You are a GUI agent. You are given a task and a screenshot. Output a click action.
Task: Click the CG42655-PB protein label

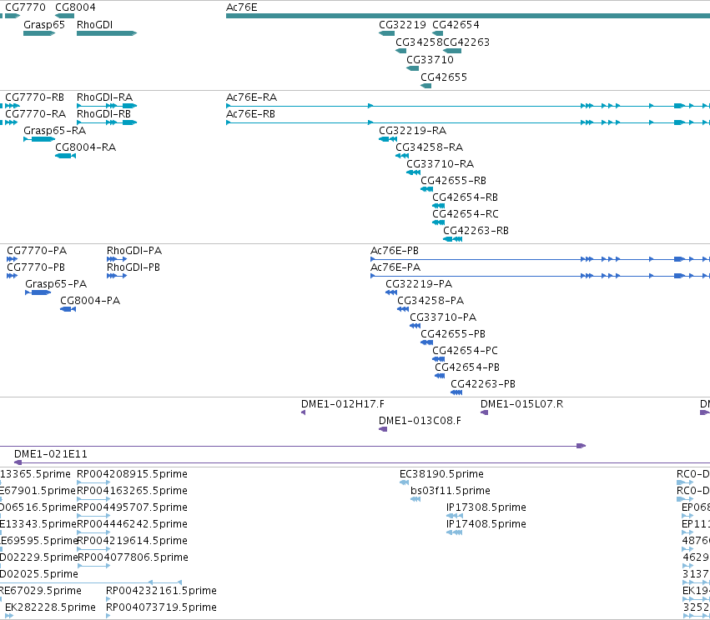pos(453,334)
